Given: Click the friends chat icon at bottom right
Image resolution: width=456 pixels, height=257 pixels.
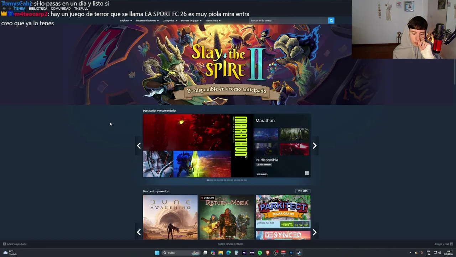Looking at the screenshot, I should point(452,244).
